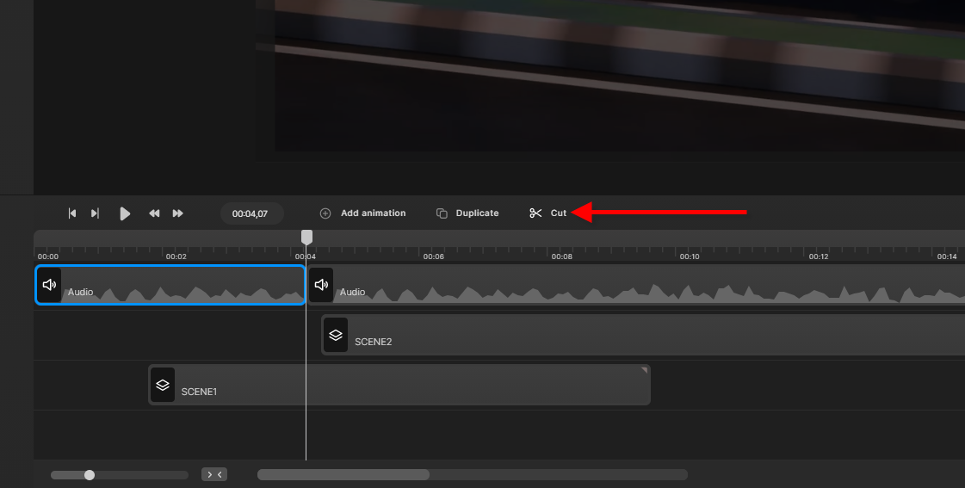Click the 00:12 ruler label
The width and height of the screenshot is (965, 488).
point(818,256)
